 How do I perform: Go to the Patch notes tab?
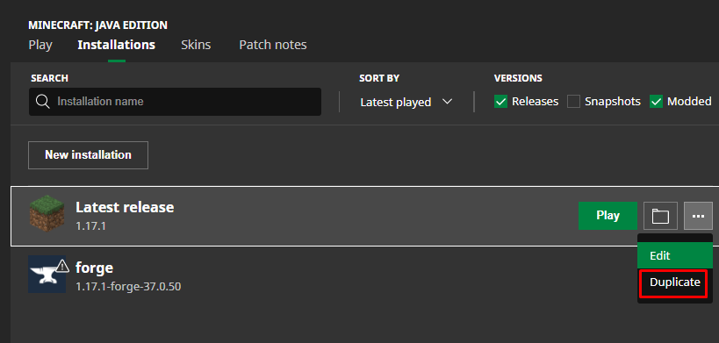[273, 45]
